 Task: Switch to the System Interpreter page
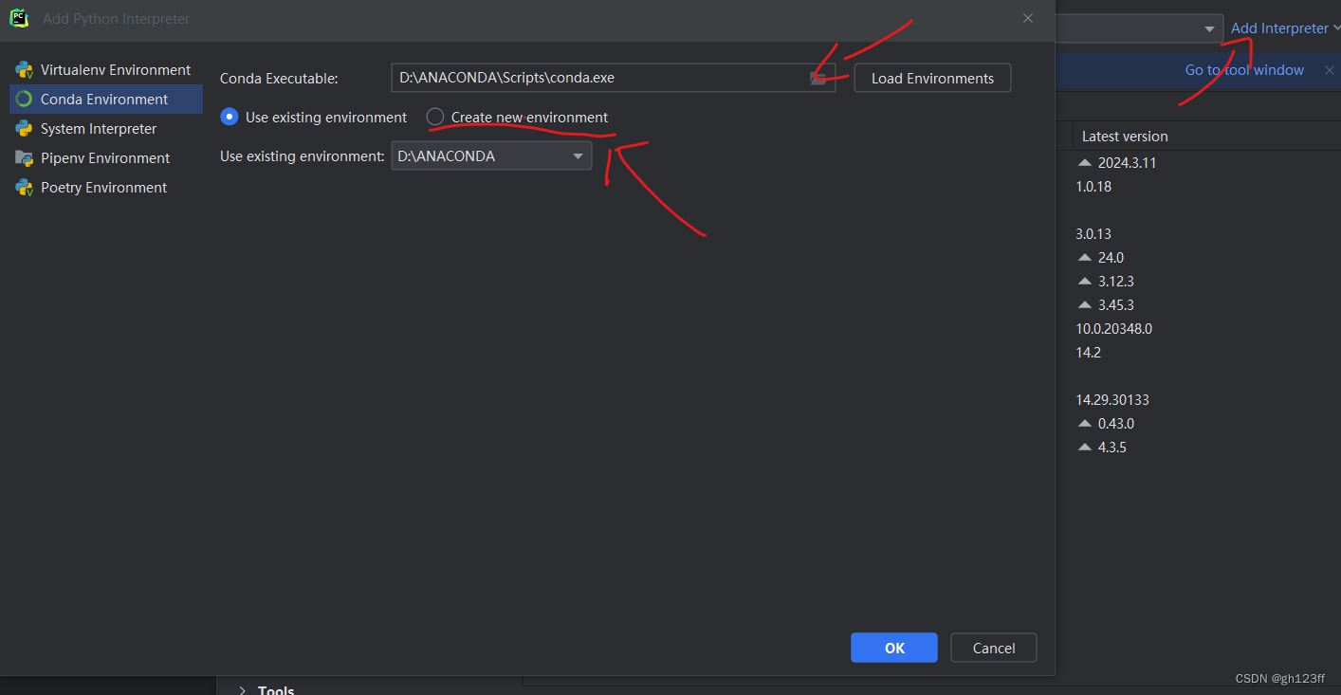point(99,128)
